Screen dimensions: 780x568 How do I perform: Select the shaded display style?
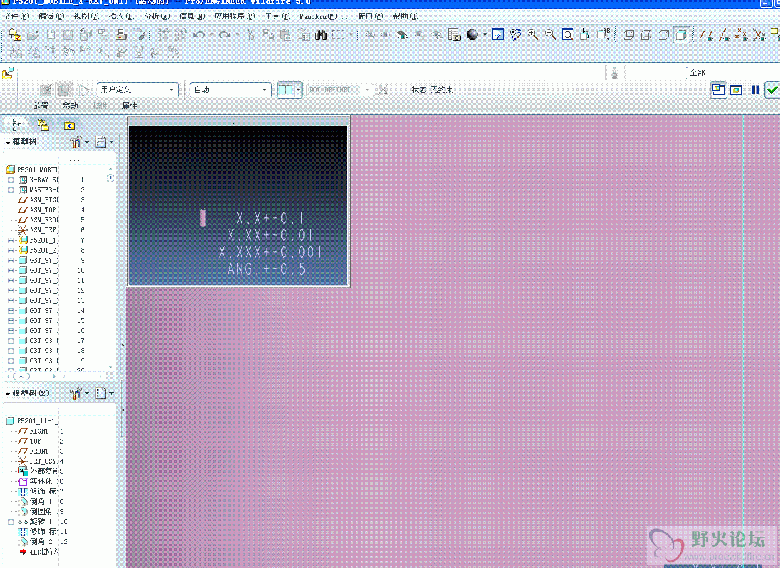[x=681, y=35]
